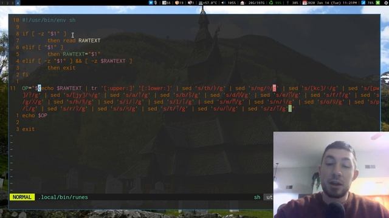
Task: Click the line 'elif [ "$1" ]'
Action: (43, 47)
